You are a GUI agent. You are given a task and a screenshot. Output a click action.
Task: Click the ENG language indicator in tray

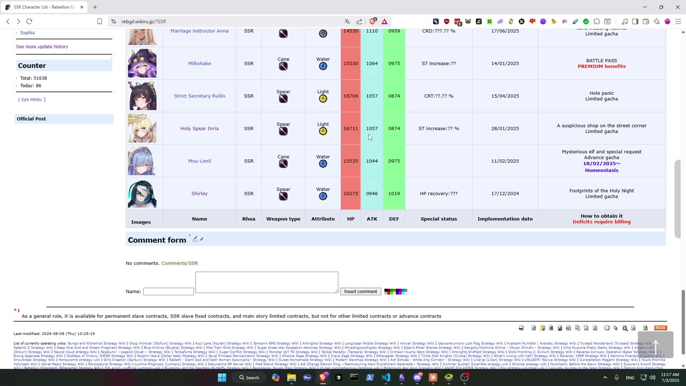(x=630, y=377)
